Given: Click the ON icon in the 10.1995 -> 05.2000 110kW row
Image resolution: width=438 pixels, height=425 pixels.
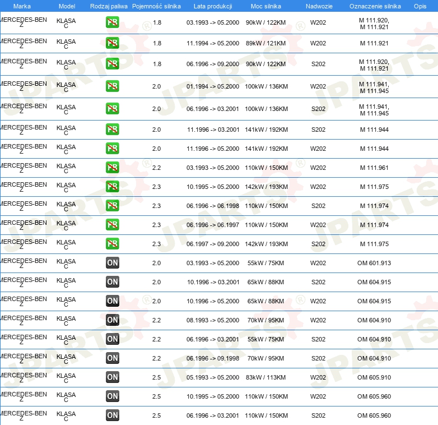Looking at the screenshot, I should [x=113, y=396].
